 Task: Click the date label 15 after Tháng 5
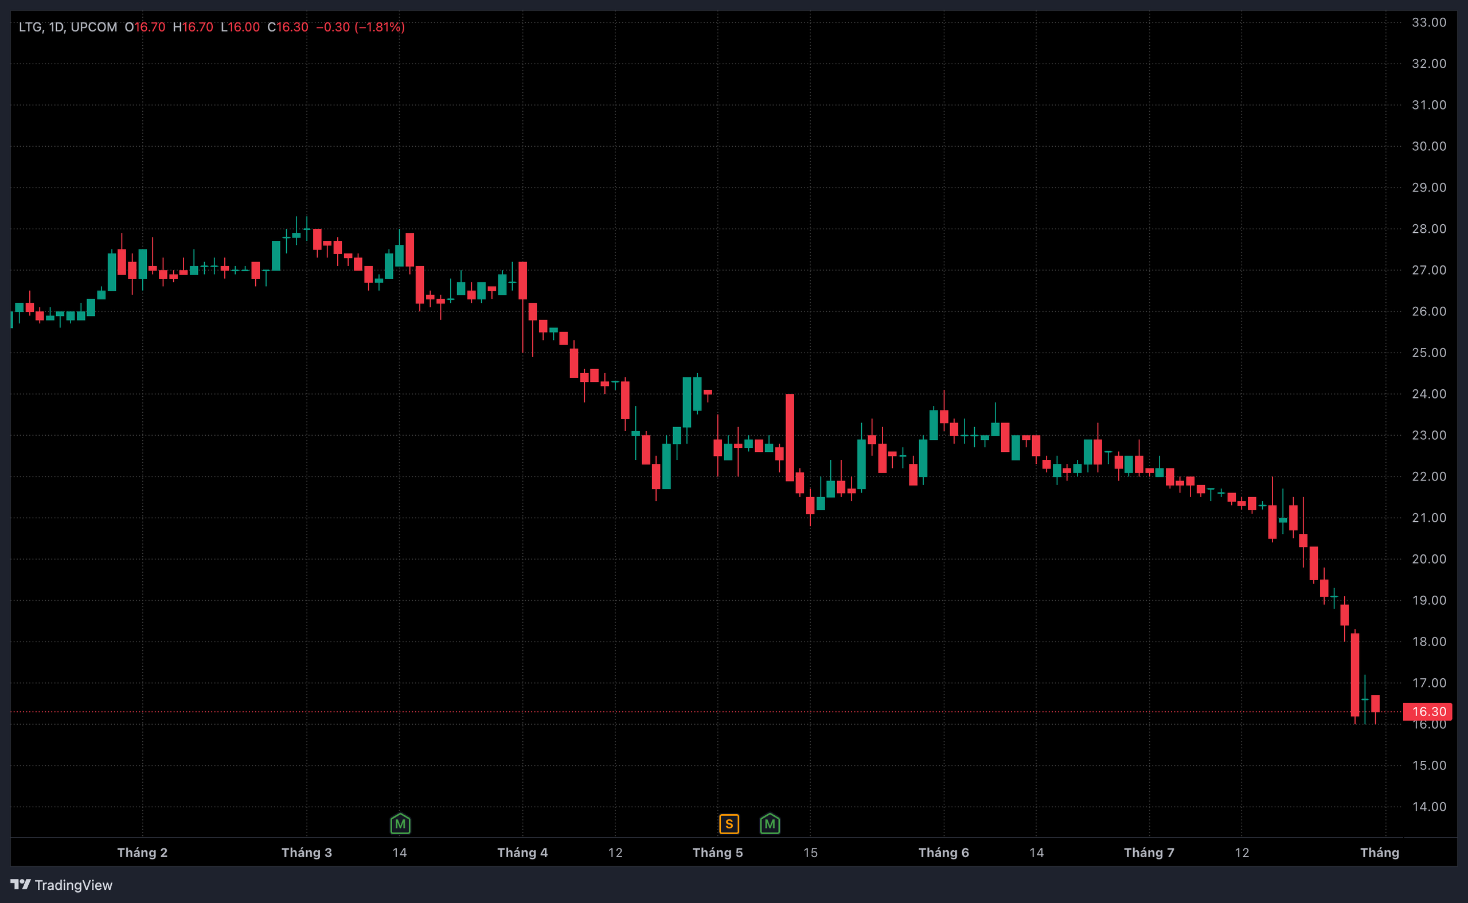click(810, 852)
